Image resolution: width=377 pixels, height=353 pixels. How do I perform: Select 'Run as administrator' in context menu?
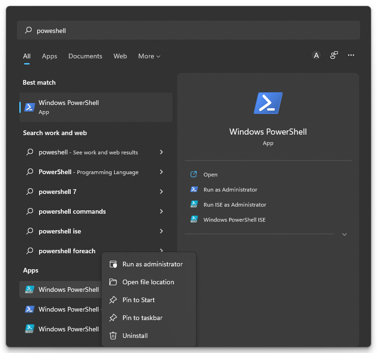pyautogui.click(x=149, y=264)
